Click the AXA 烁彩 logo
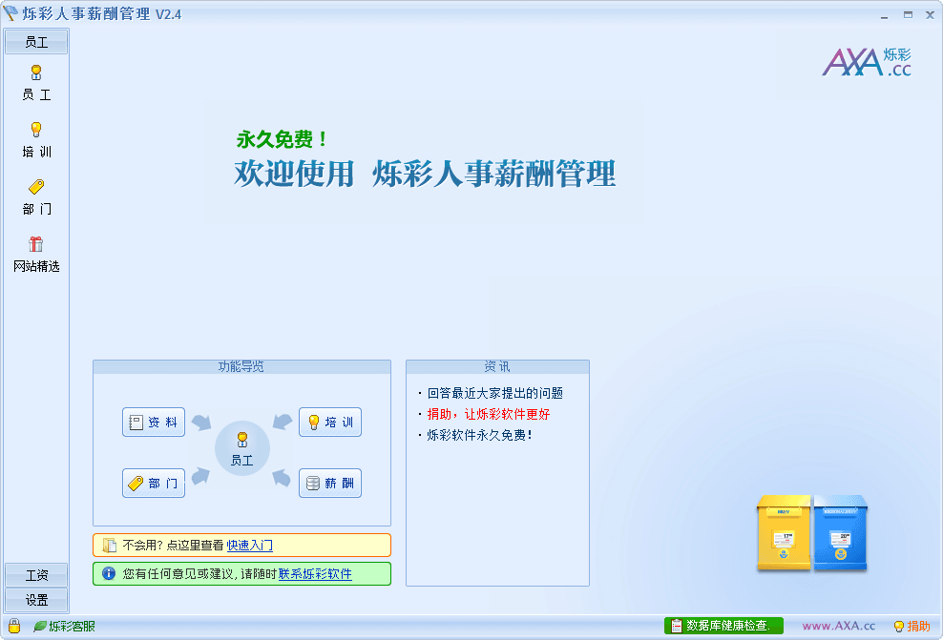This screenshot has width=943, height=640. [x=867, y=61]
